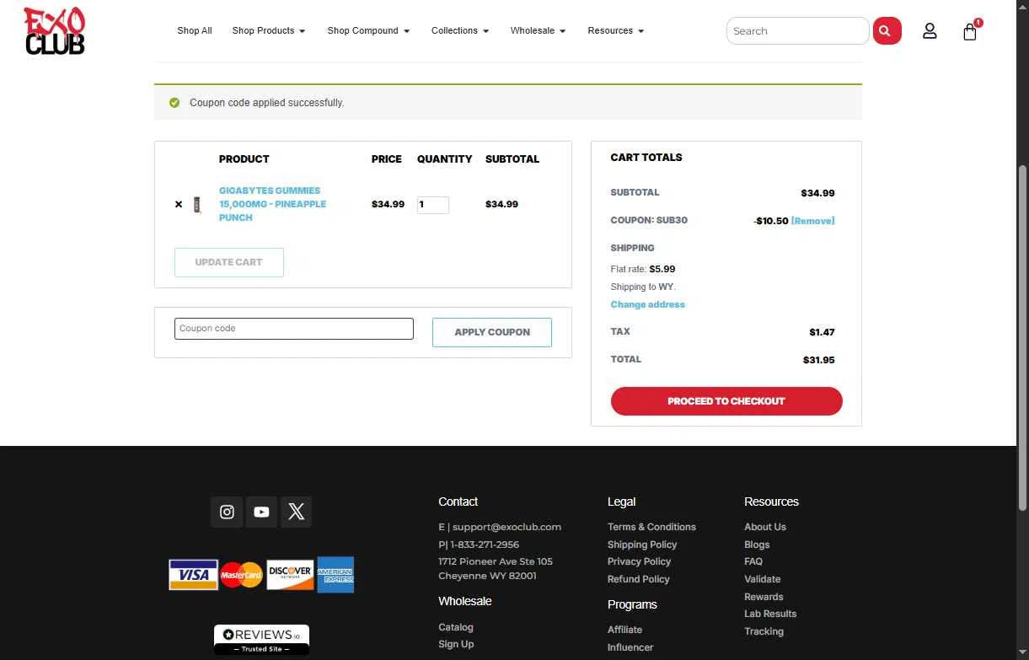Open the Shipping Policy link
Viewport: 1029px width, 660px height.
(642, 545)
